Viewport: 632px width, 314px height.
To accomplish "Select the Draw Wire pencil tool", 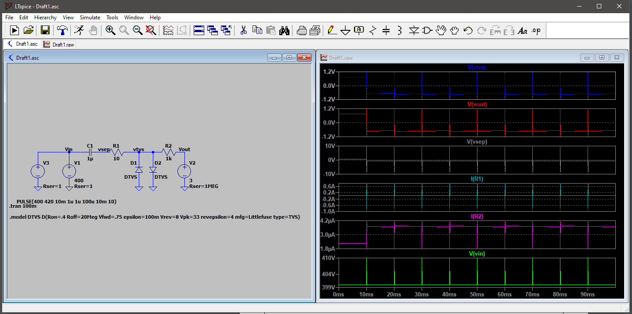I will click(332, 30).
